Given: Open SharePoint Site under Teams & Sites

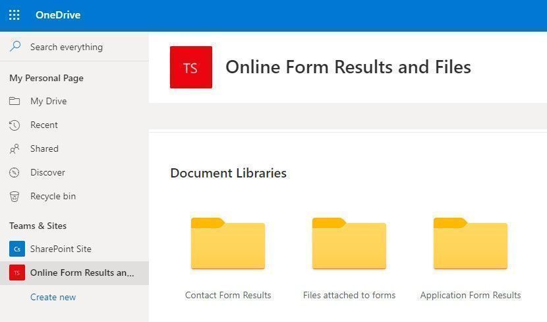Looking at the screenshot, I should [61, 249].
